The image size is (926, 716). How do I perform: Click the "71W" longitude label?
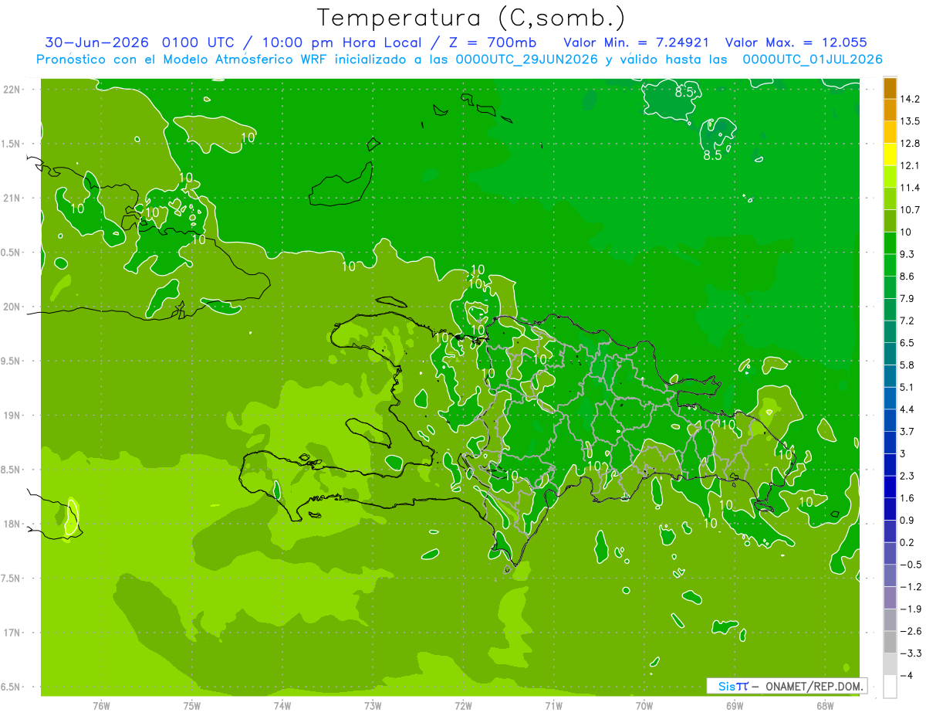[x=553, y=706]
